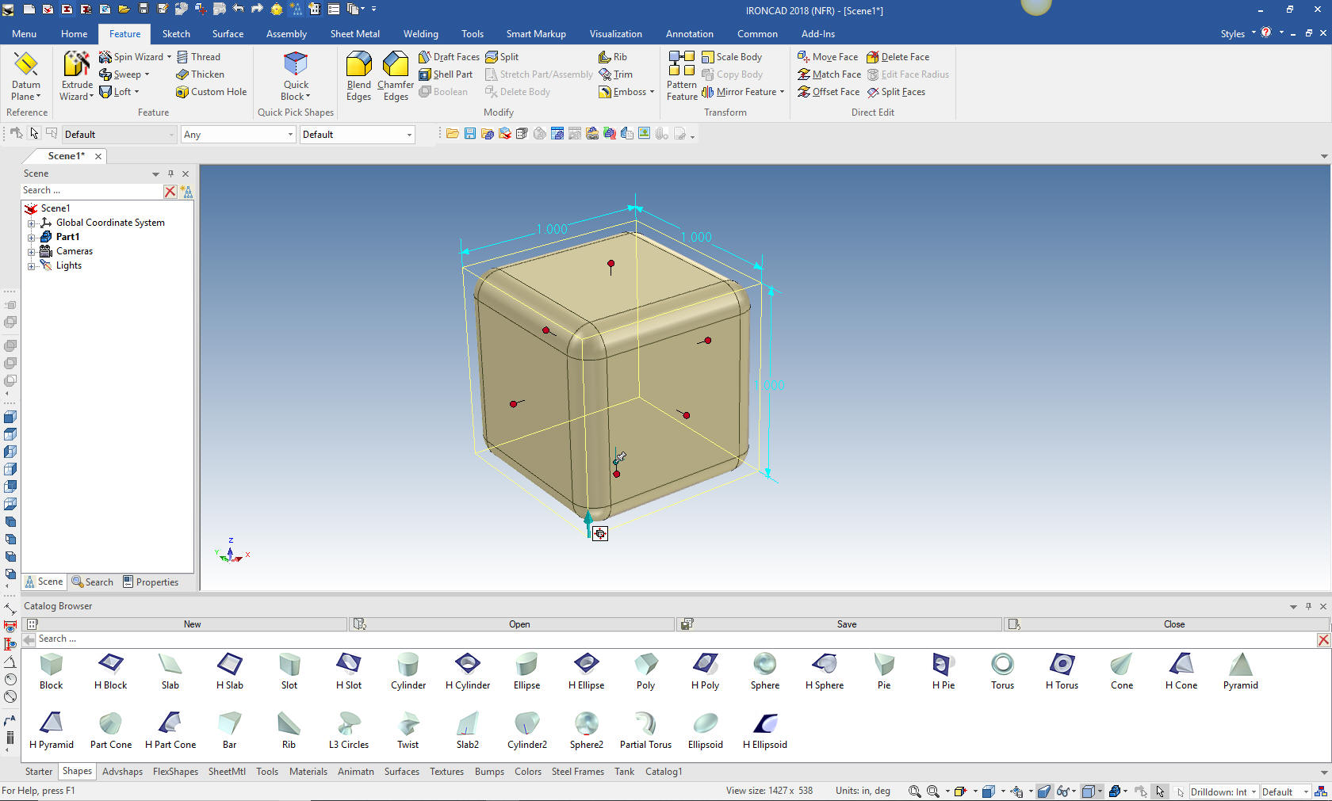Click the Thread feature tool
Viewport: 1332px width, 801px height.
point(198,57)
